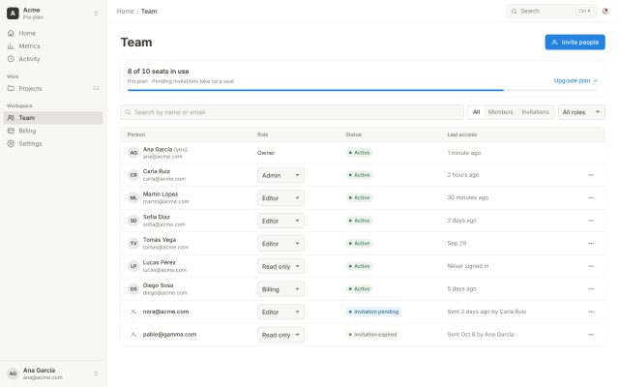Open more options for Sofía Díaz
The image size is (619, 387).
pyautogui.click(x=591, y=221)
